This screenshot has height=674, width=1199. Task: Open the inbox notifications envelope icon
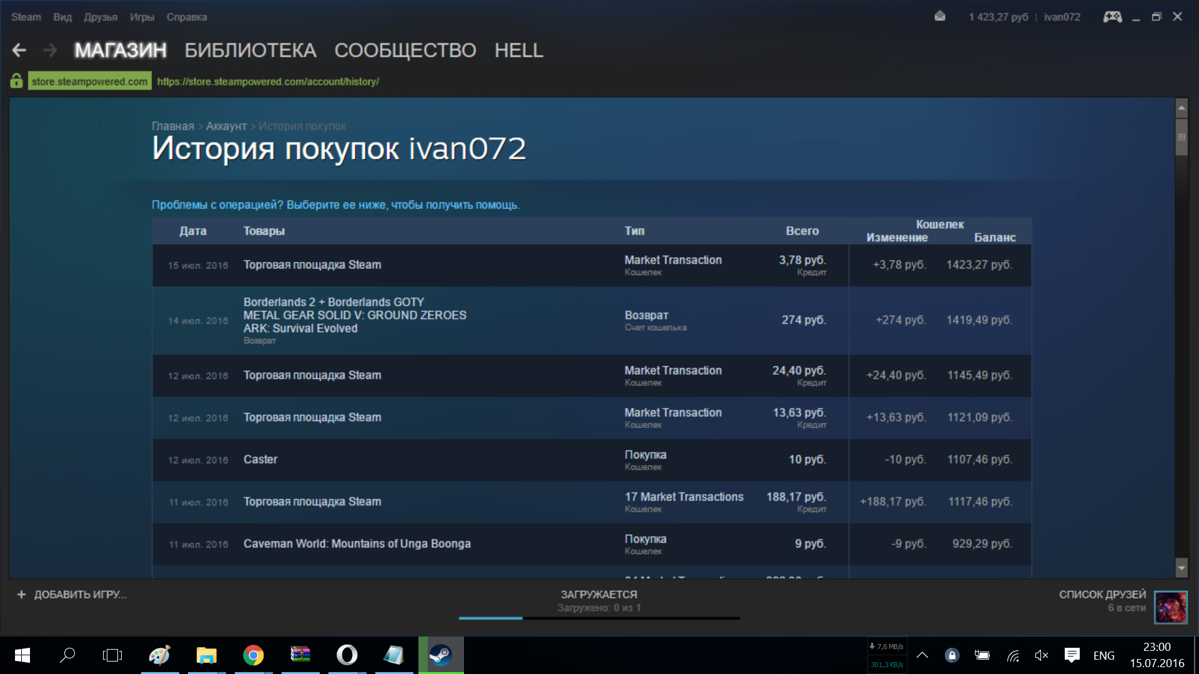tap(940, 16)
